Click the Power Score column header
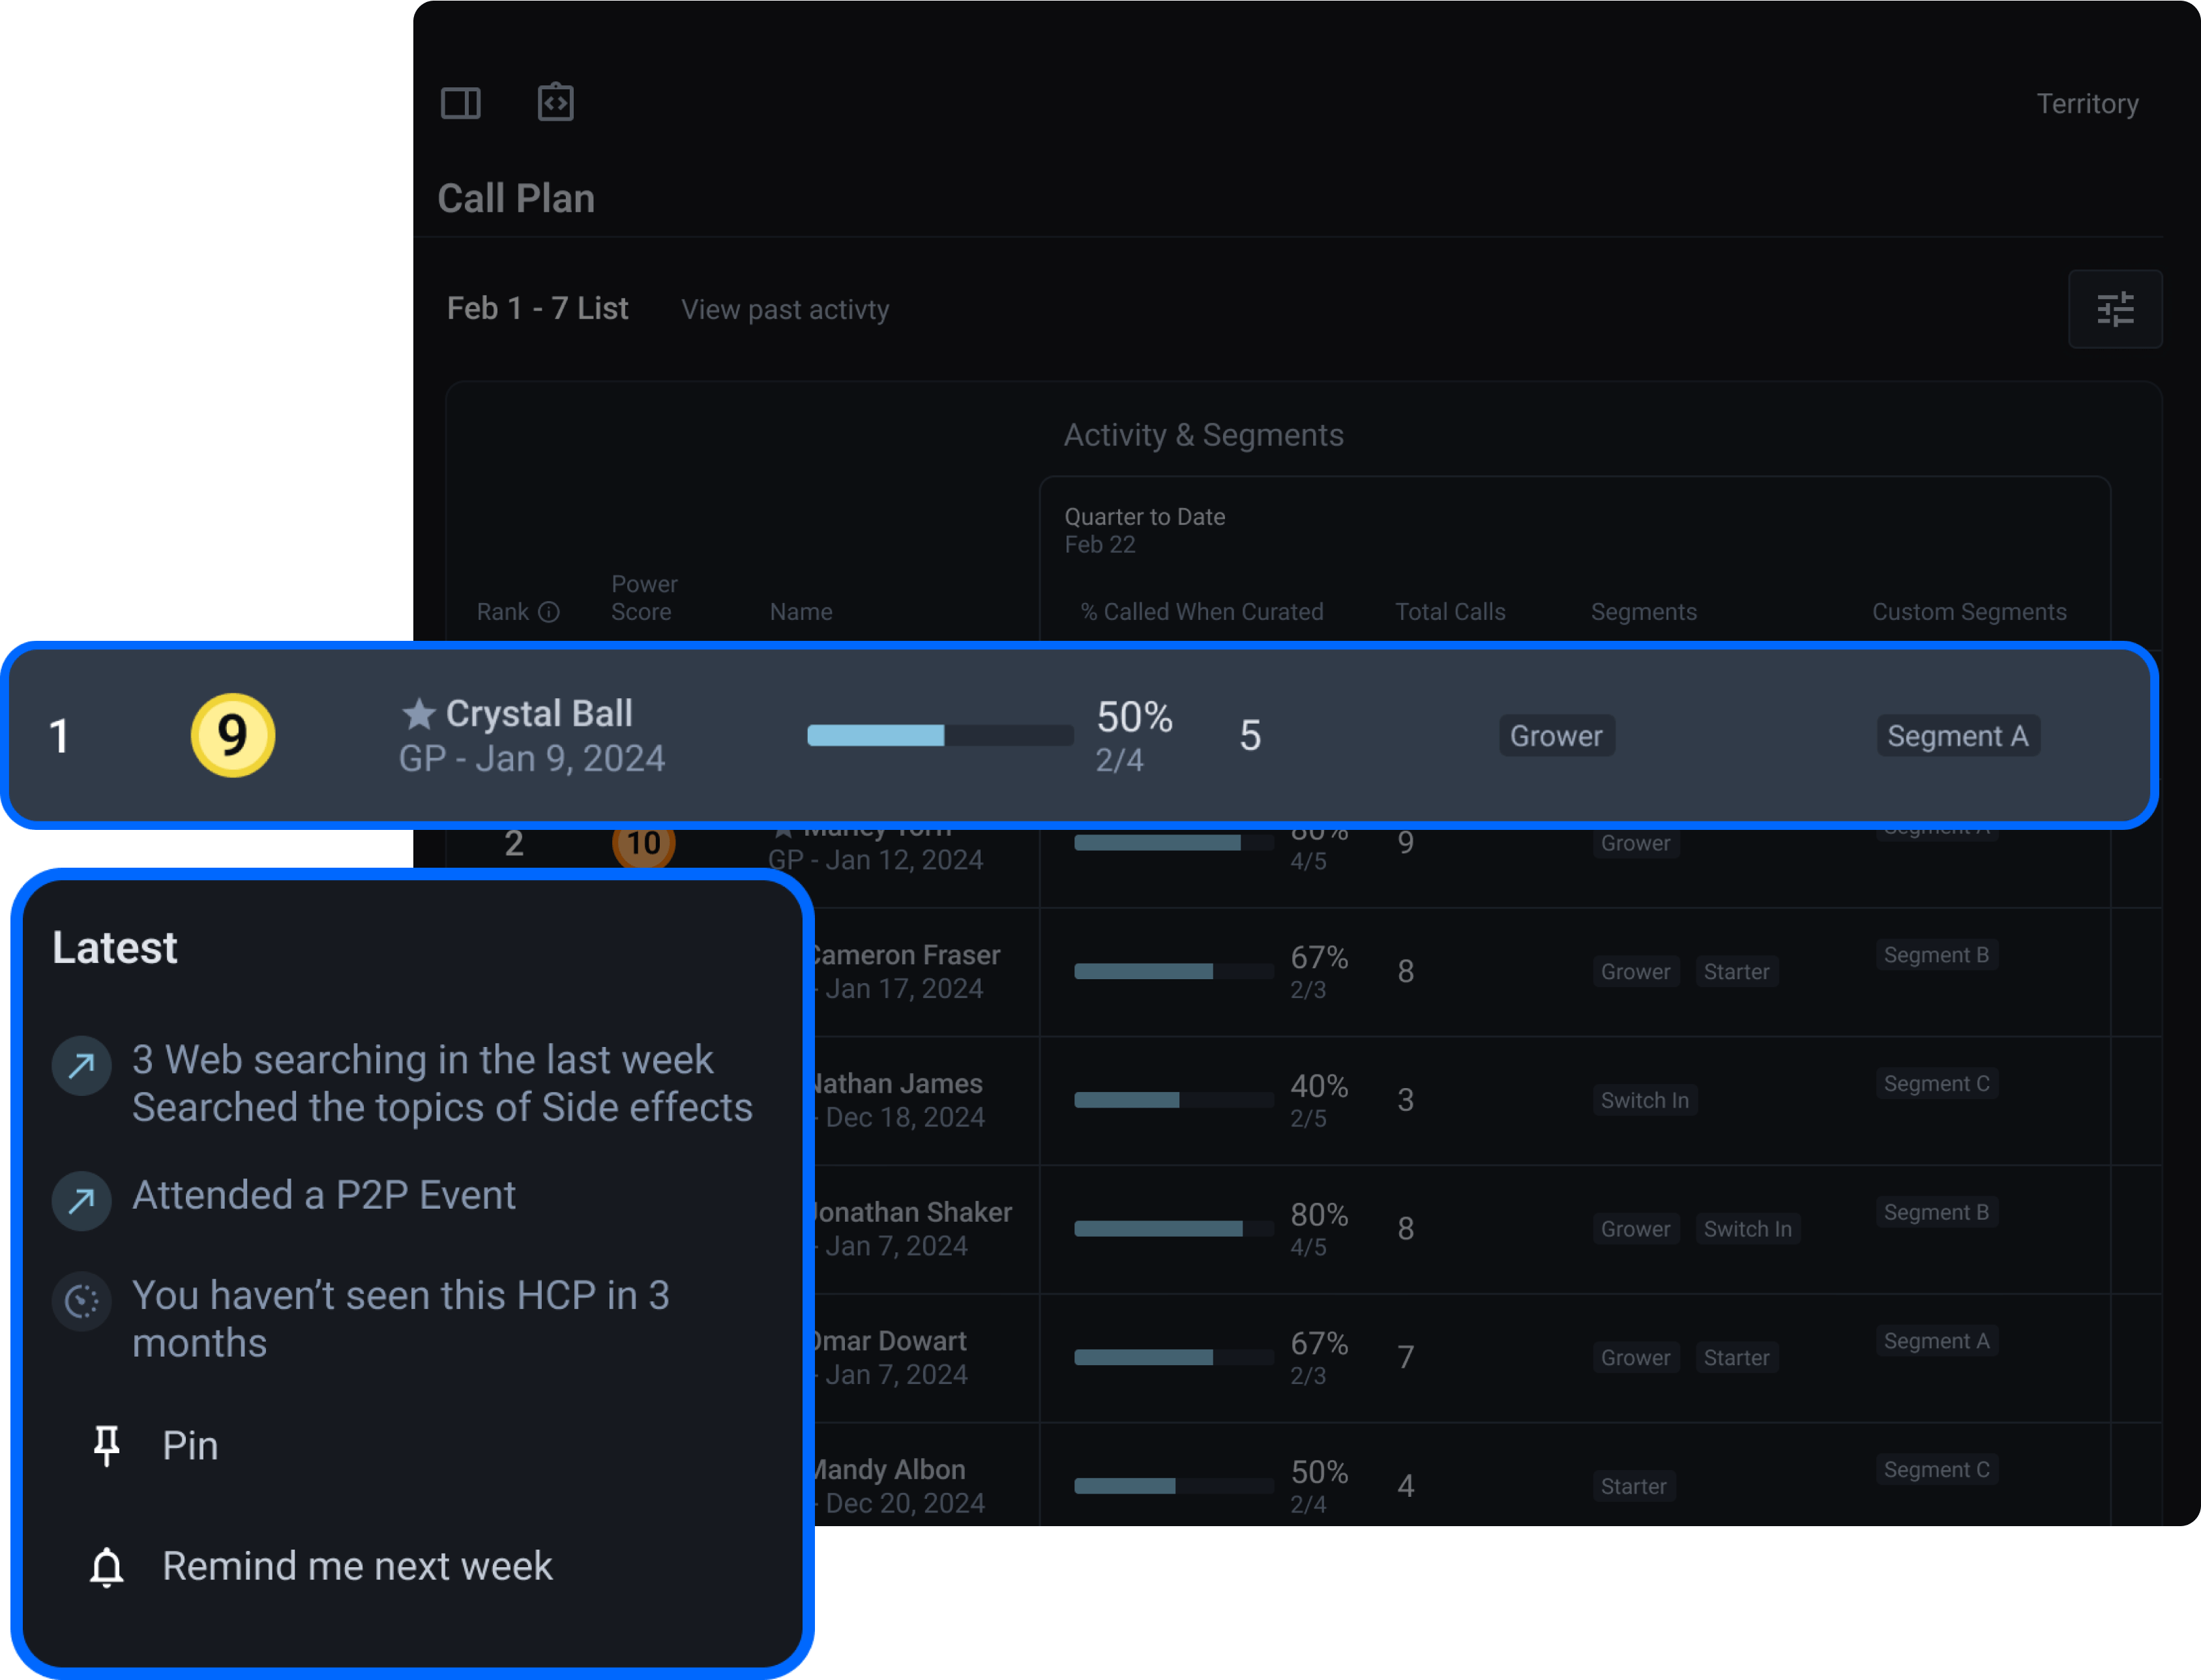2201x1680 pixels. coord(644,598)
